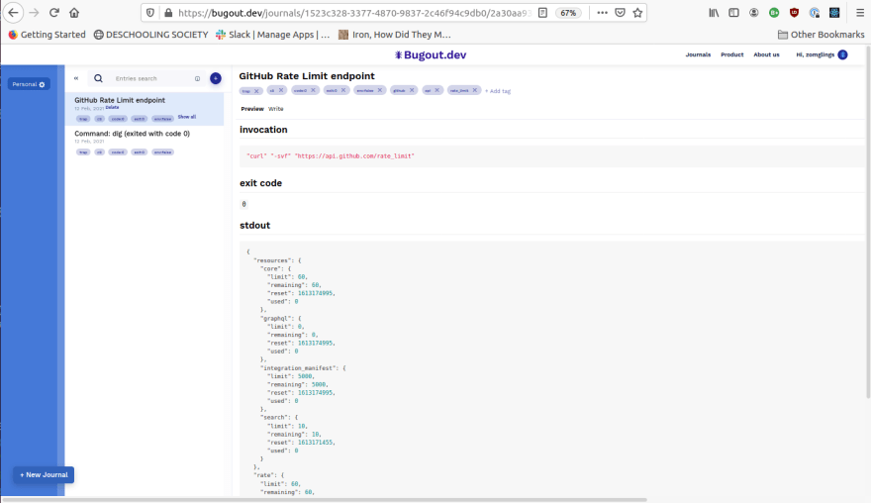This screenshot has width=871, height=503.
Task: Toggle the browser sidebar
Action: [733, 12]
